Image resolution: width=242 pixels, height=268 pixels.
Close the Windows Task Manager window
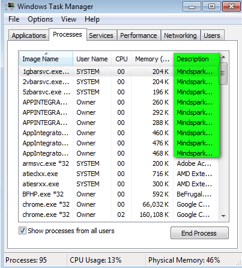(x=231, y=7)
